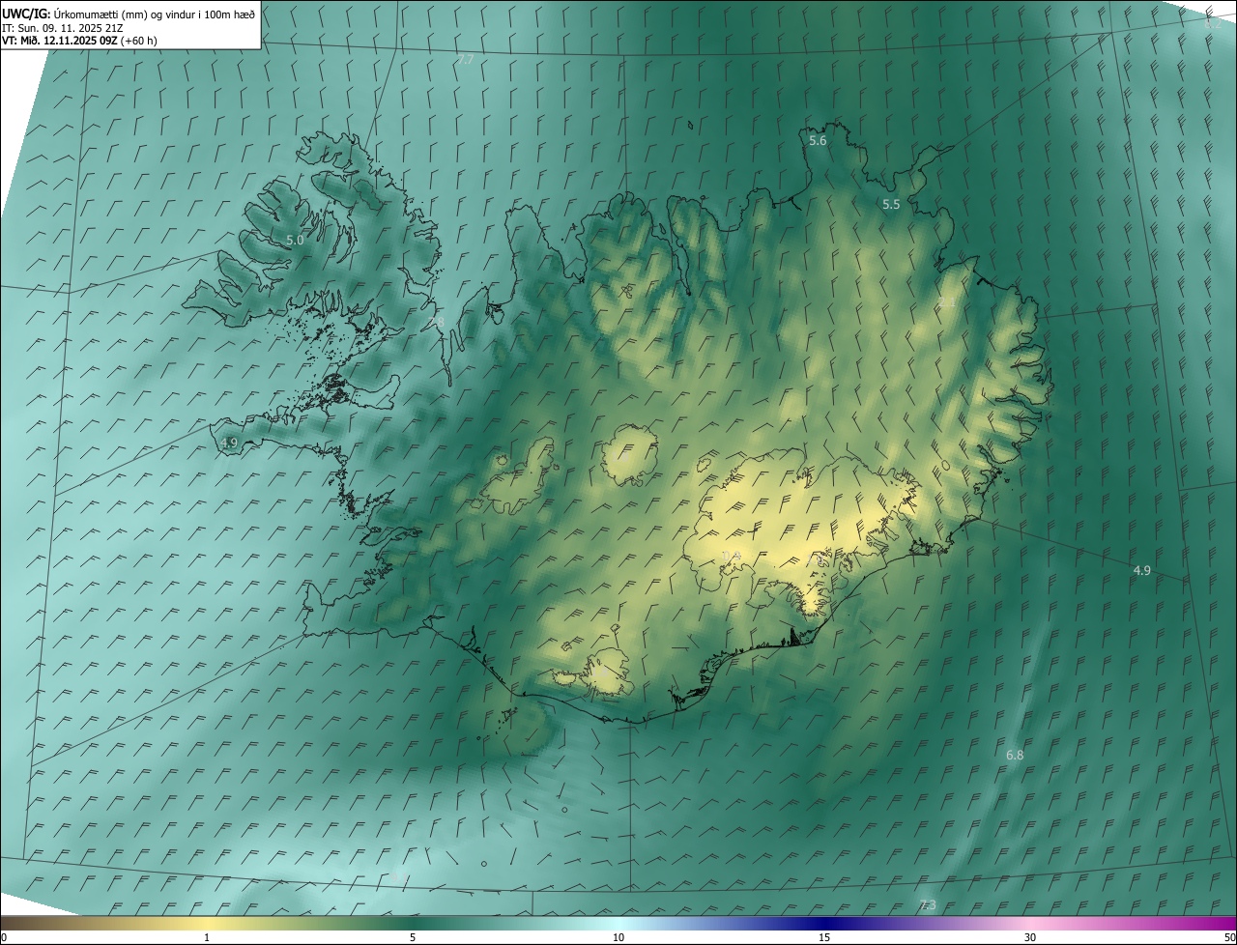Screen dimensions: 1237x945
Task: Click the UWC/IG map title text
Action: (x=129, y=14)
